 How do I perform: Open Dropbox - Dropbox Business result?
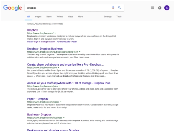(45, 49)
